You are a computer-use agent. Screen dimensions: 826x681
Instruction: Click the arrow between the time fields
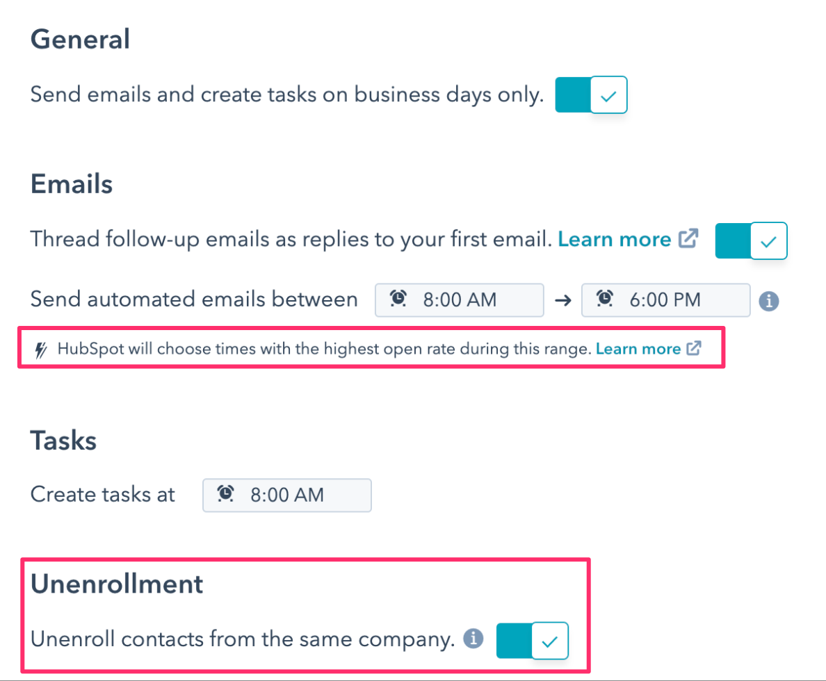(x=562, y=301)
